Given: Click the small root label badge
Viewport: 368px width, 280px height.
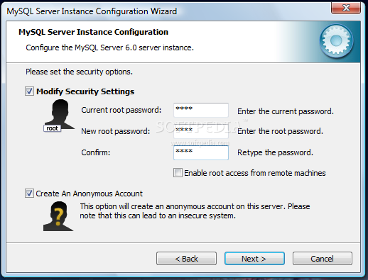Looking at the screenshot, I should [52, 128].
